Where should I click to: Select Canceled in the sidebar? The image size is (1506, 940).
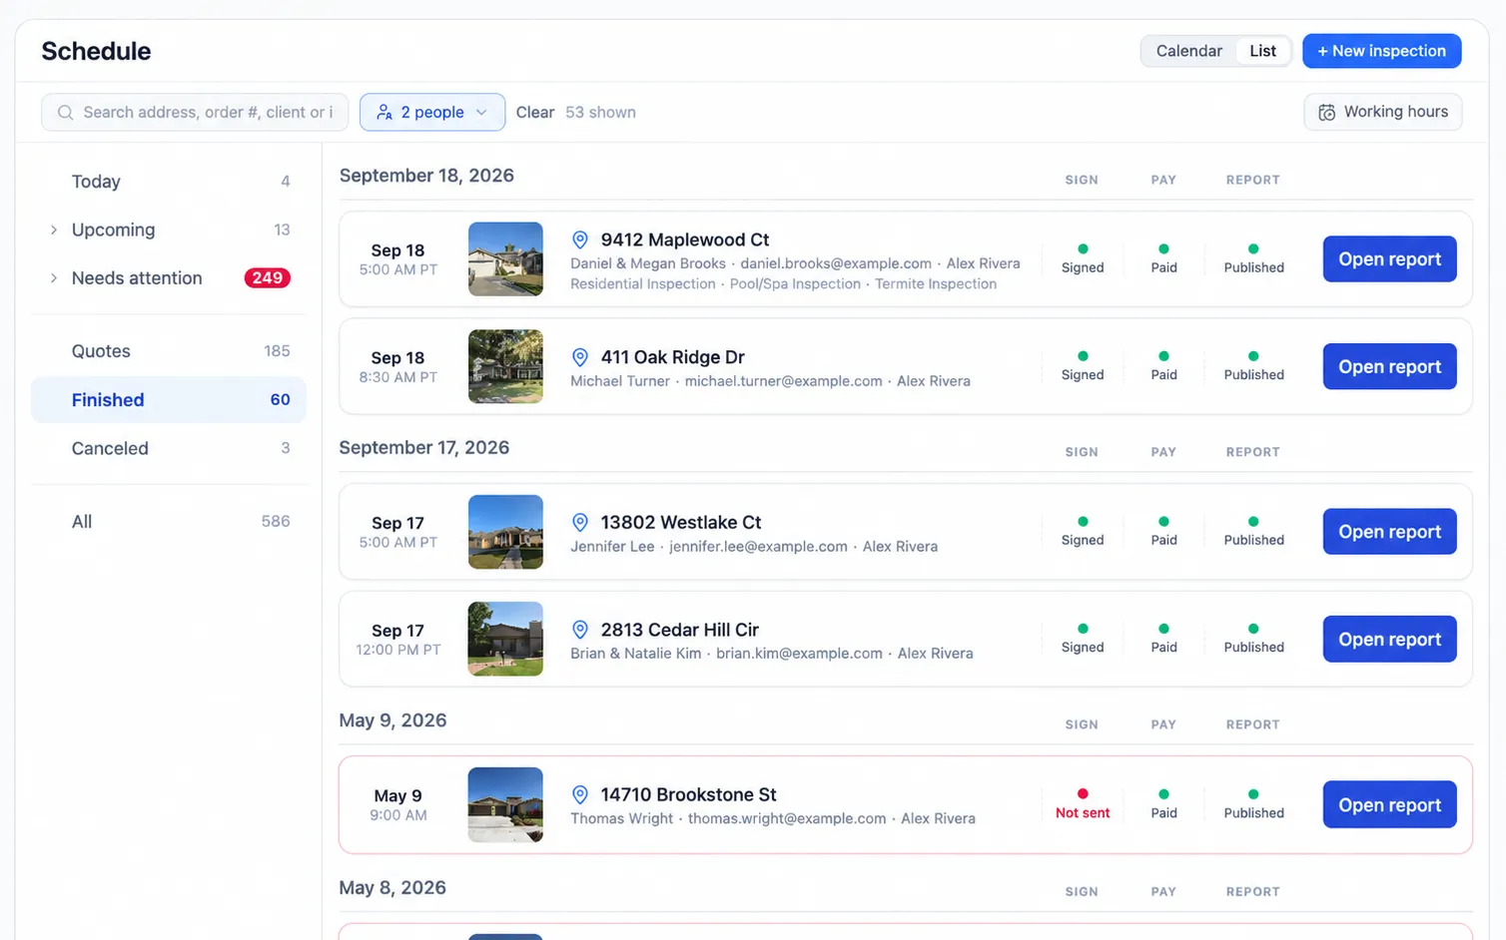click(x=169, y=449)
